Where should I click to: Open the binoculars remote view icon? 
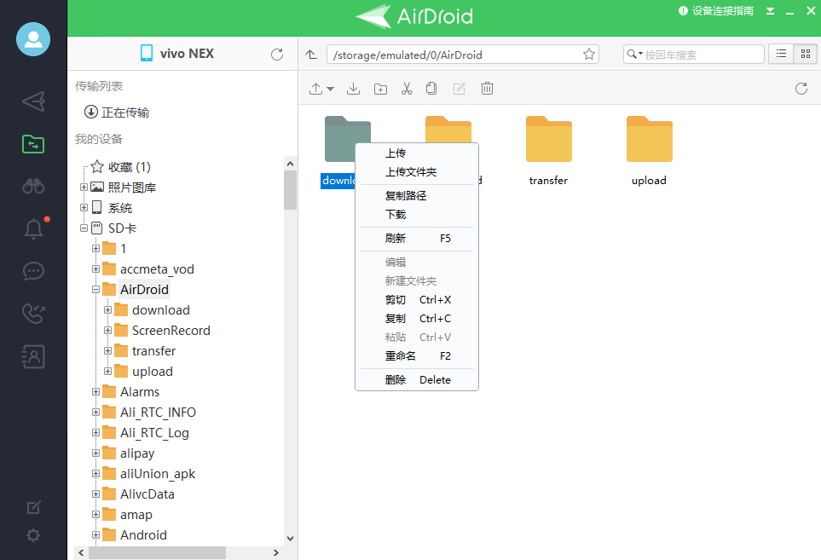pos(33,187)
